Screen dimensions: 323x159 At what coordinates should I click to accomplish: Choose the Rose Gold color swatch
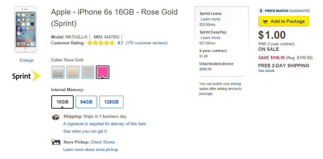click(103, 72)
